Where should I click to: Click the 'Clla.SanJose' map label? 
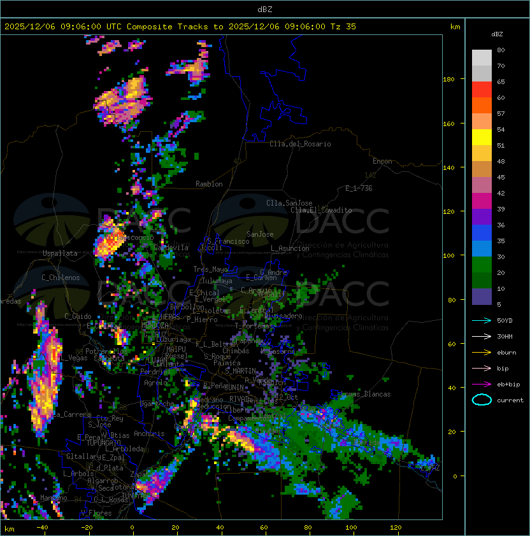[x=289, y=203]
